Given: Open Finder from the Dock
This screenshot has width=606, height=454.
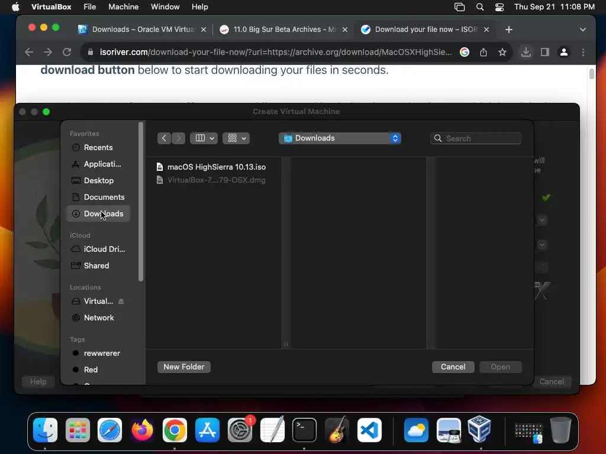Looking at the screenshot, I should click(x=45, y=430).
